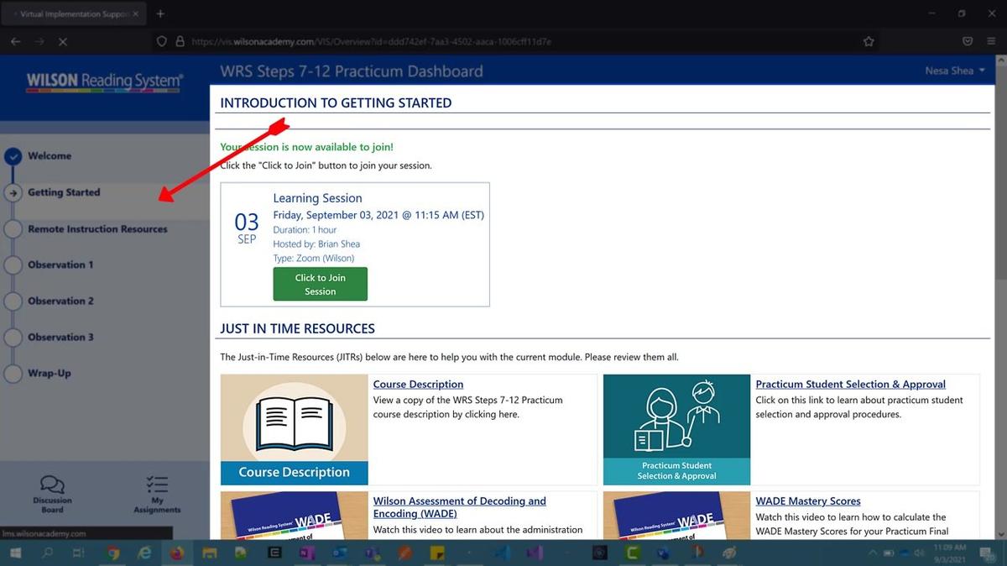This screenshot has width=1007, height=566.
Task: Click WADE booklet thumbnail beside WADE Mastery Scores link
Action: coord(676,516)
